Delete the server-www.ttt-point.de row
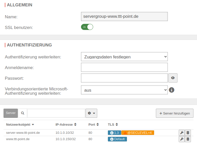The height and width of the screenshot is (147, 197). pos(188,133)
